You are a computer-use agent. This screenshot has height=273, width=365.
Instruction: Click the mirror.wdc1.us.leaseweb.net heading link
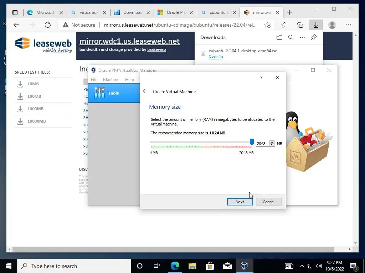point(129,41)
